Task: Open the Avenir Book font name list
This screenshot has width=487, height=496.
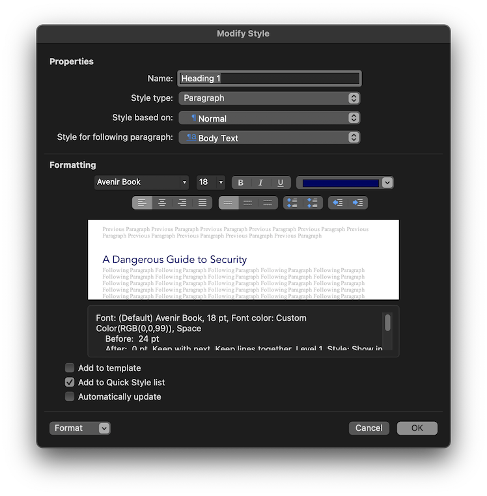Action: (185, 183)
